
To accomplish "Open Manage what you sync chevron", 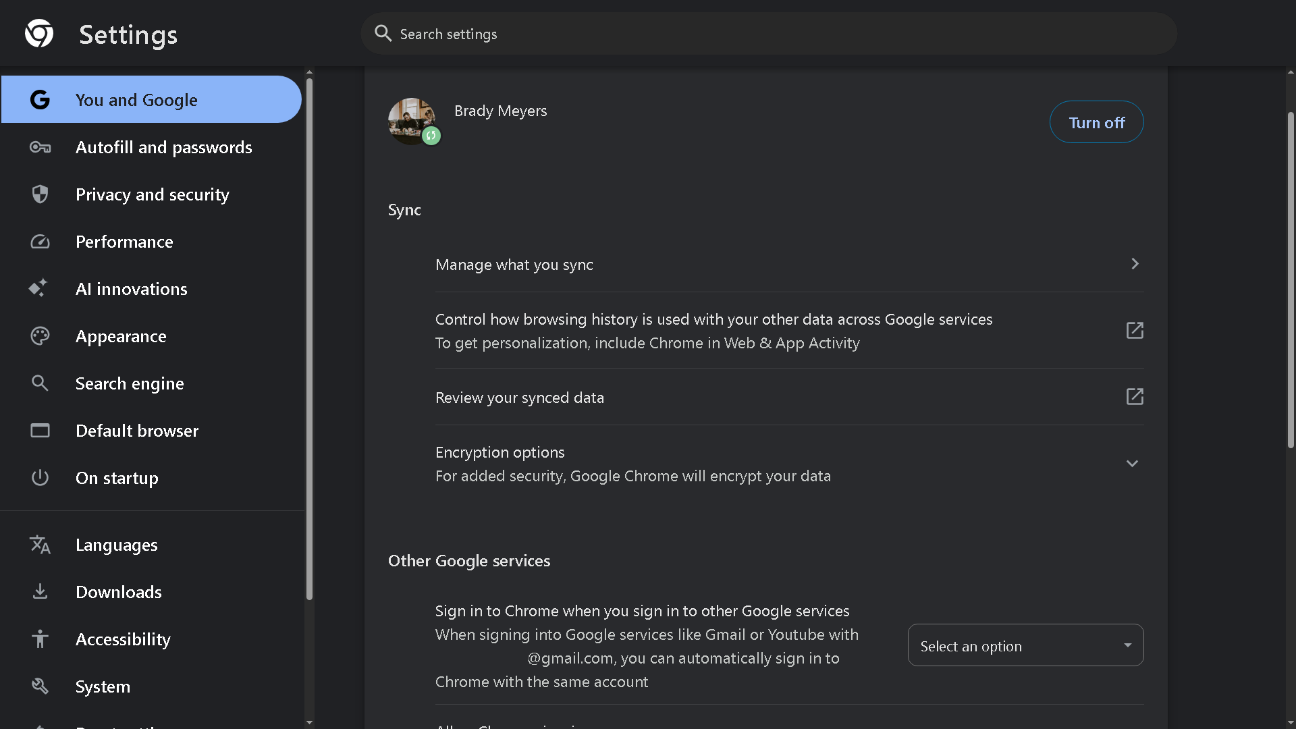I will click(x=1135, y=264).
